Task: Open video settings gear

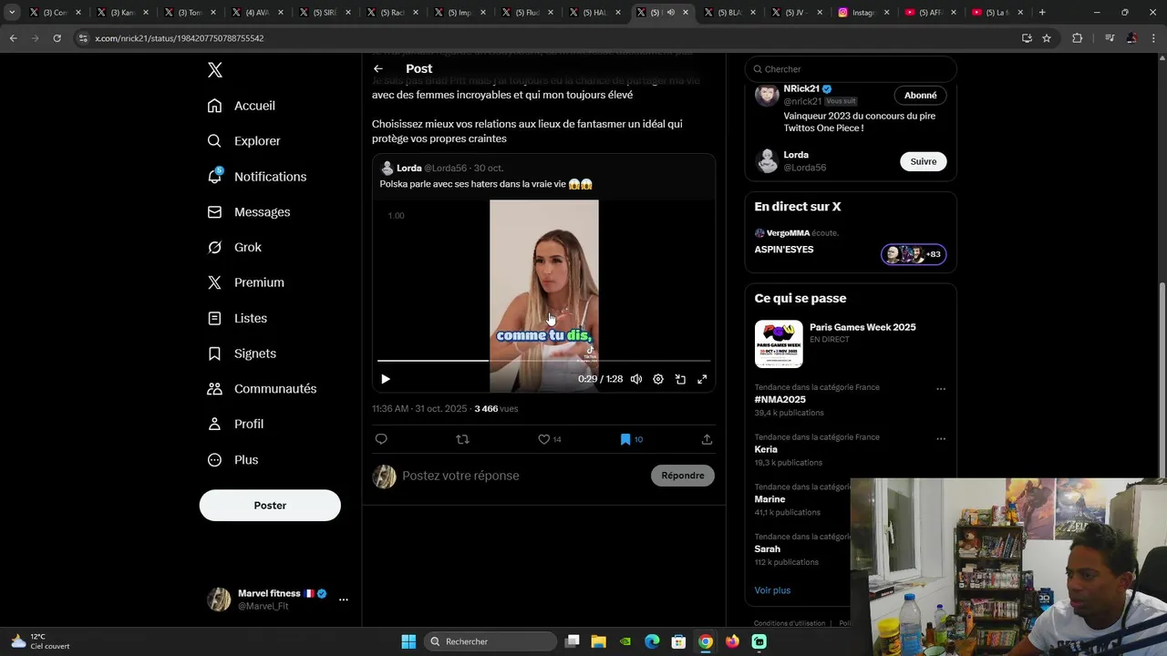Action: pyautogui.click(x=658, y=379)
